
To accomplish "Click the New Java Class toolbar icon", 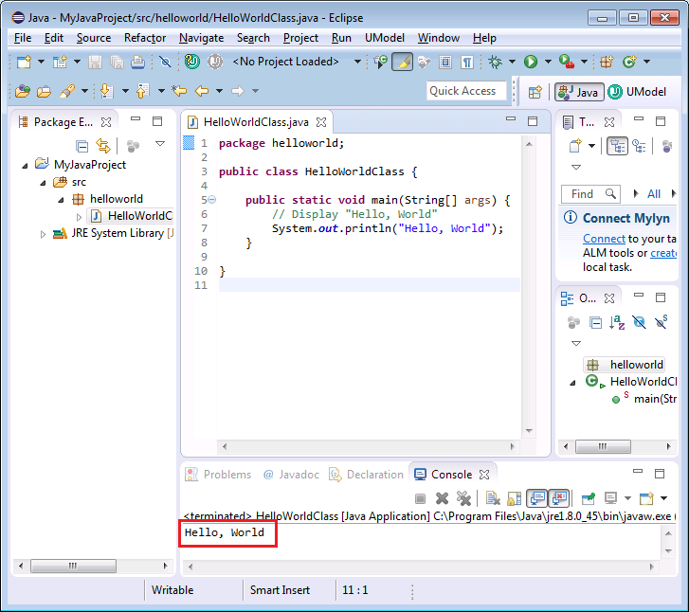I will pyautogui.click(x=629, y=62).
